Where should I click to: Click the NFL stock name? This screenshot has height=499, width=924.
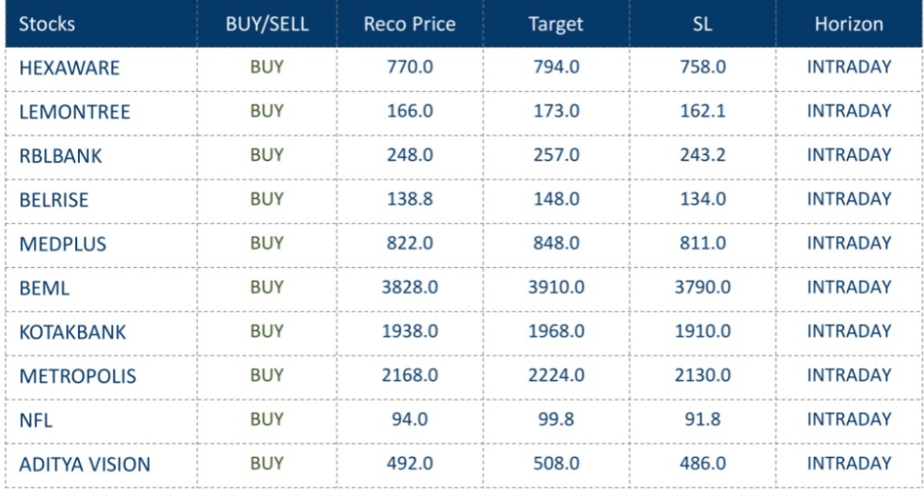pyautogui.click(x=37, y=420)
